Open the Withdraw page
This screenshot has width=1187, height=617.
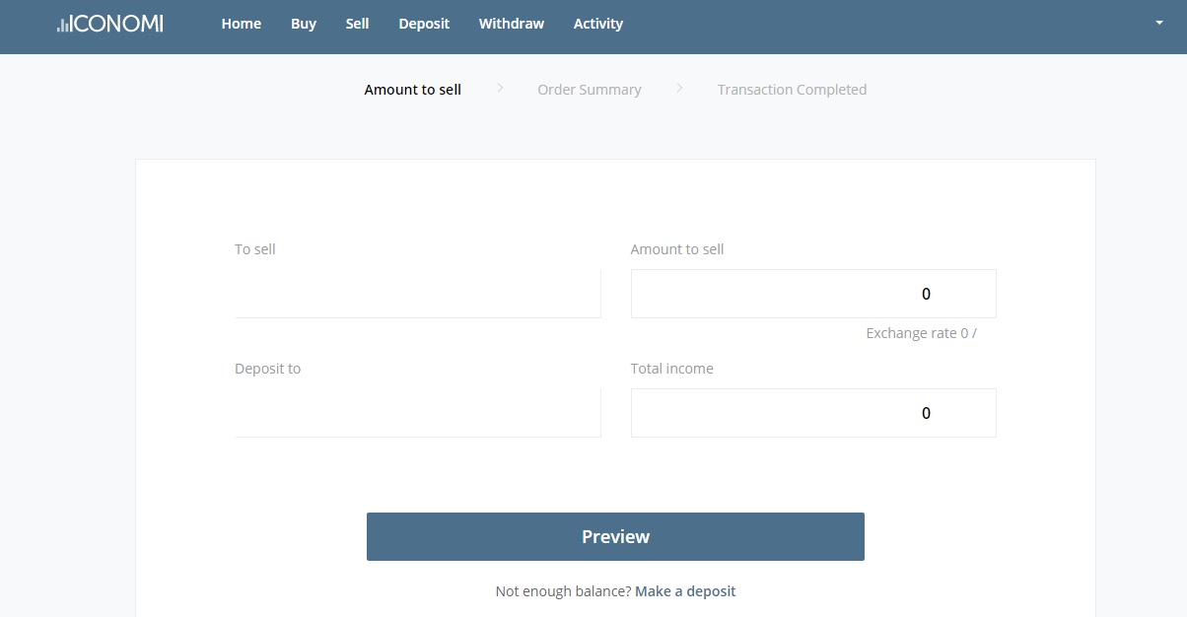[512, 24]
